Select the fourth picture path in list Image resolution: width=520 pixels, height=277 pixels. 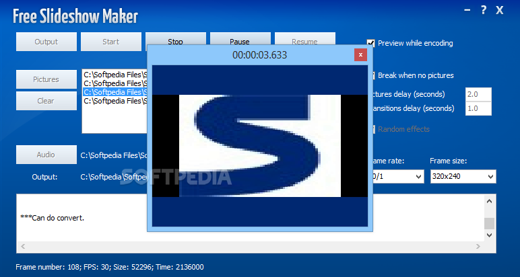tap(115, 101)
